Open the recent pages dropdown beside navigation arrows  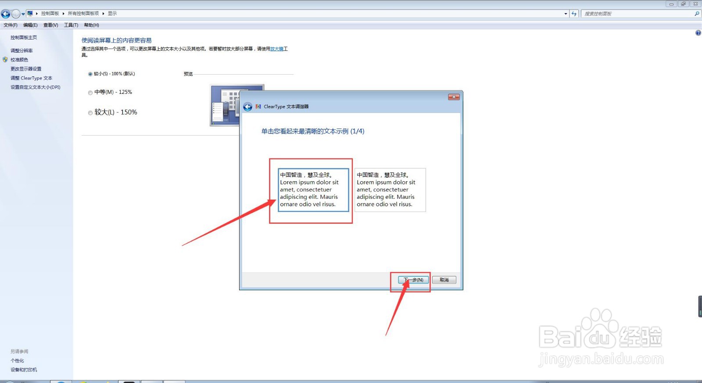point(23,14)
